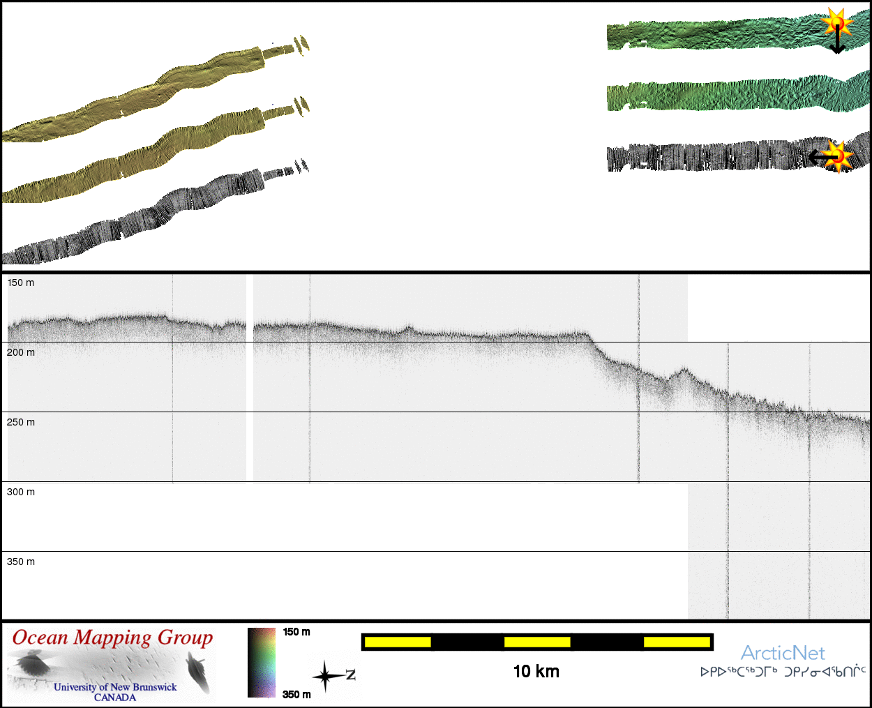
Task: Click the depth color scale gradient
Action: pos(262,663)
